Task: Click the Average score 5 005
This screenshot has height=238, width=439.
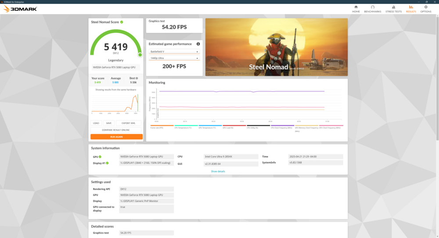Action: (x=115, y=82)
